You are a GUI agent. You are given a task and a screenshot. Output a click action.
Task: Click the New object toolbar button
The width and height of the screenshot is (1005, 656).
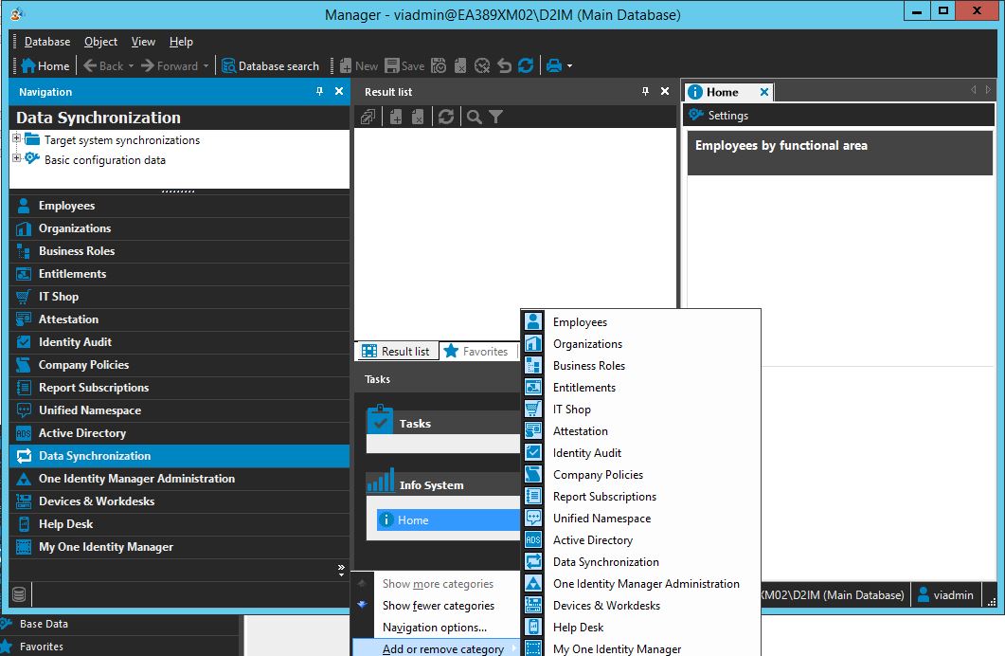tap(358, 66)
